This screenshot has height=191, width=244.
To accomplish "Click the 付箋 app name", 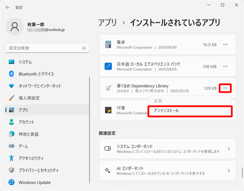I will coord(121,108).
